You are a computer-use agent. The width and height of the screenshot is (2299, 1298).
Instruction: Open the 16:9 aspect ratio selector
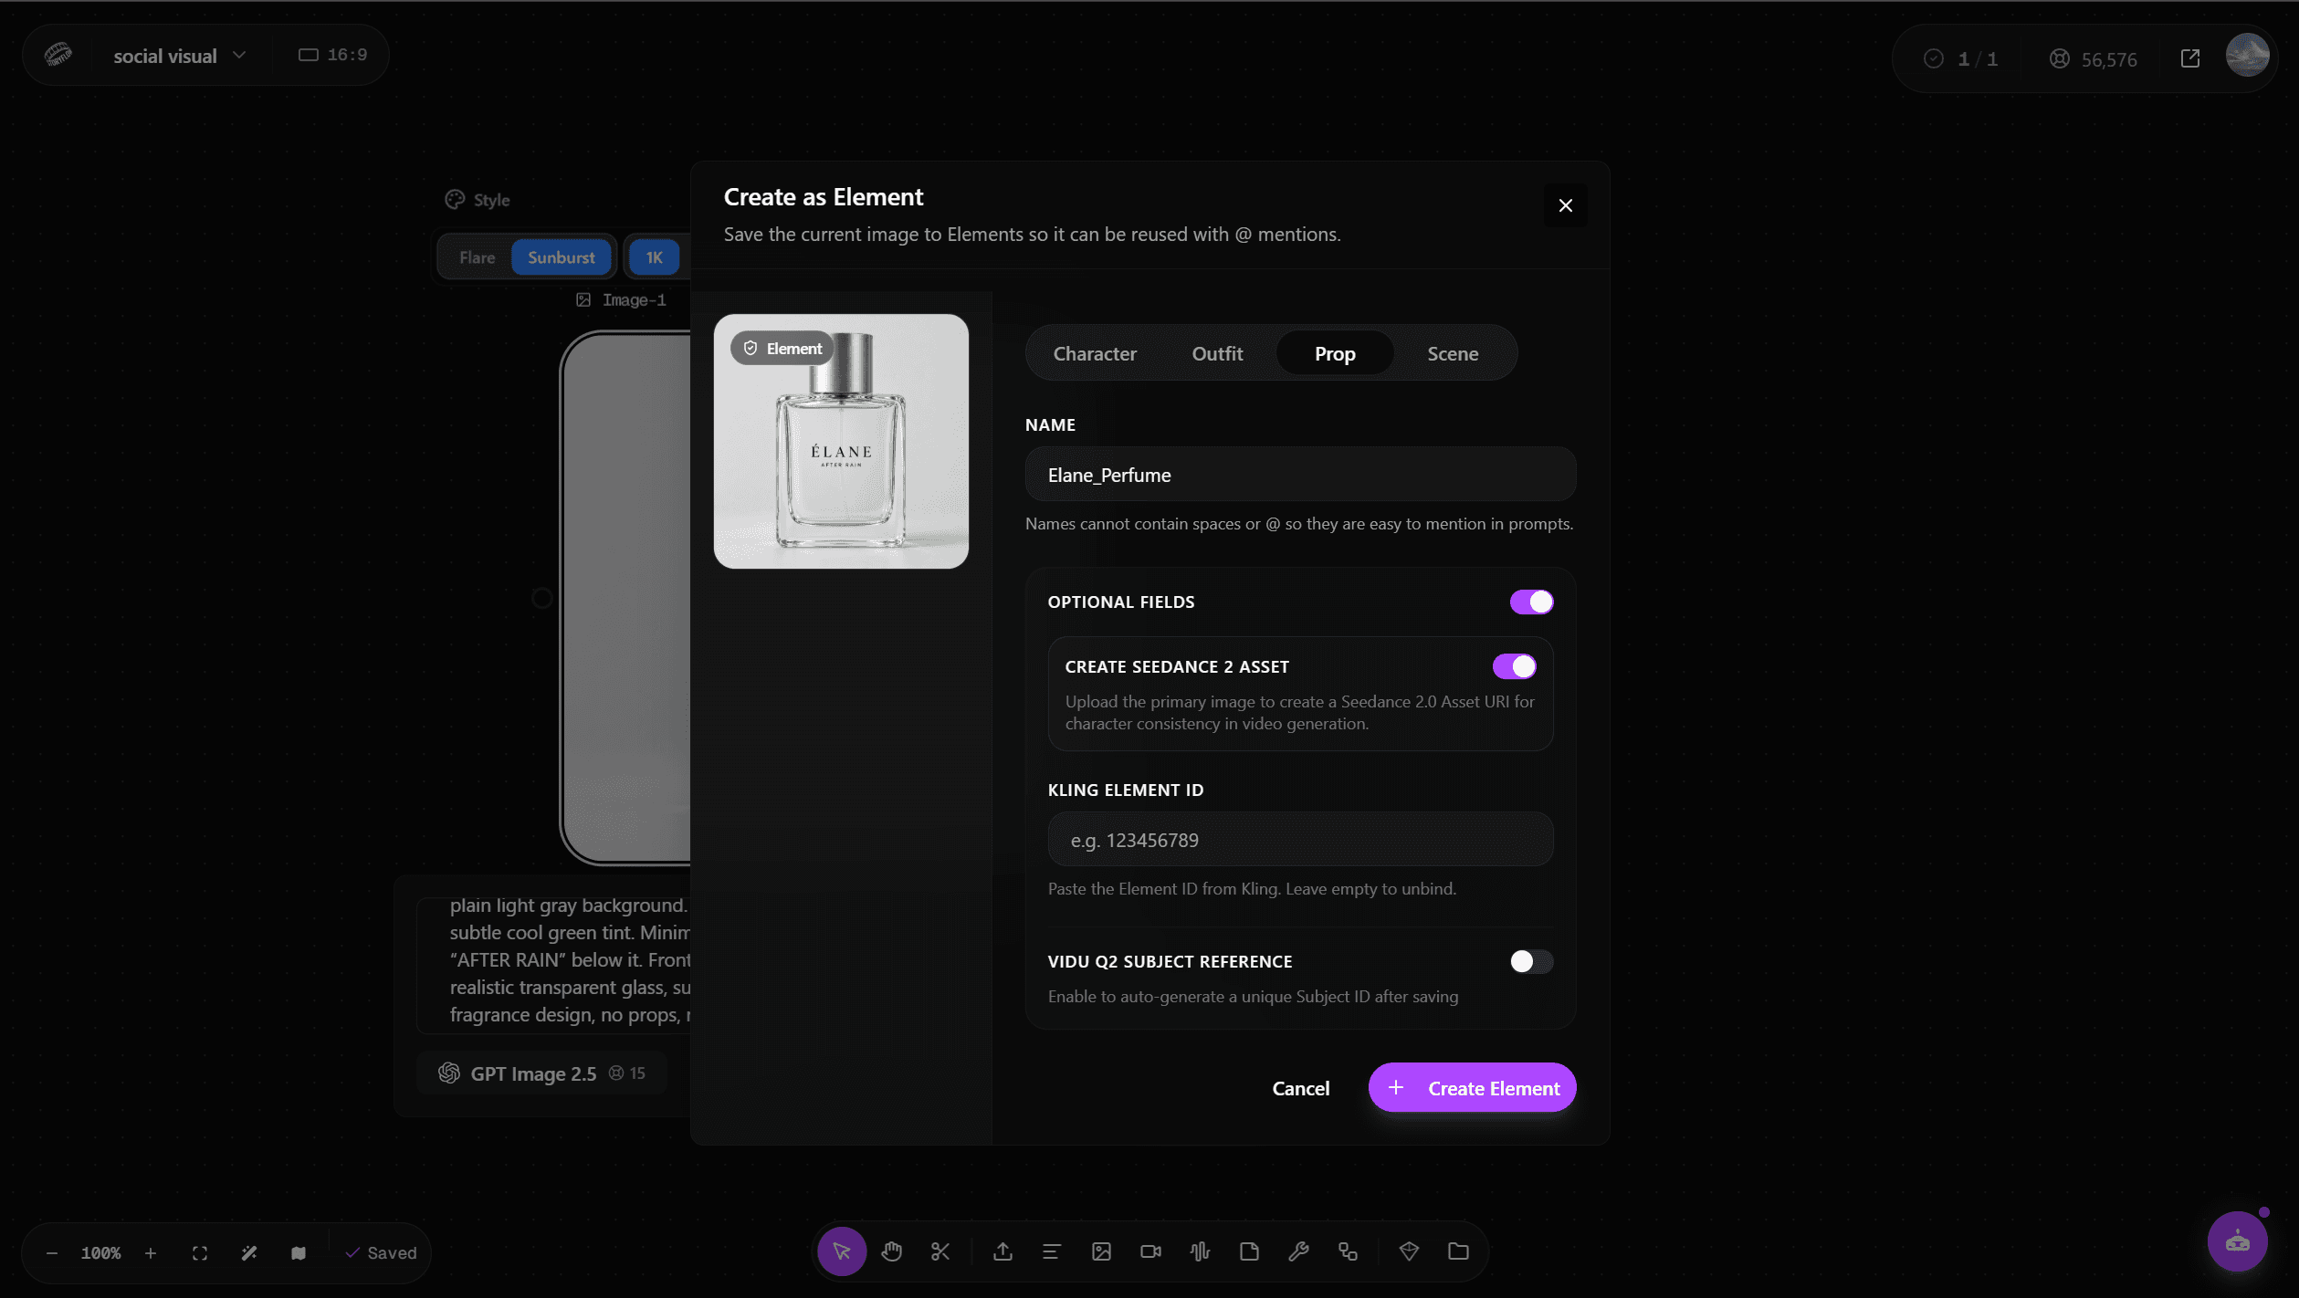click(332, 55)
